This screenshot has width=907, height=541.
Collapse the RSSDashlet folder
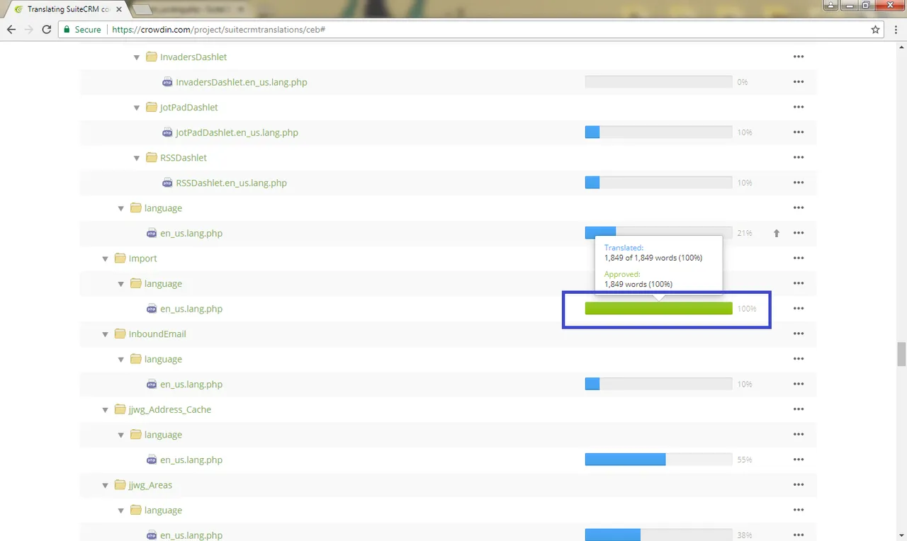click(137, 158)
